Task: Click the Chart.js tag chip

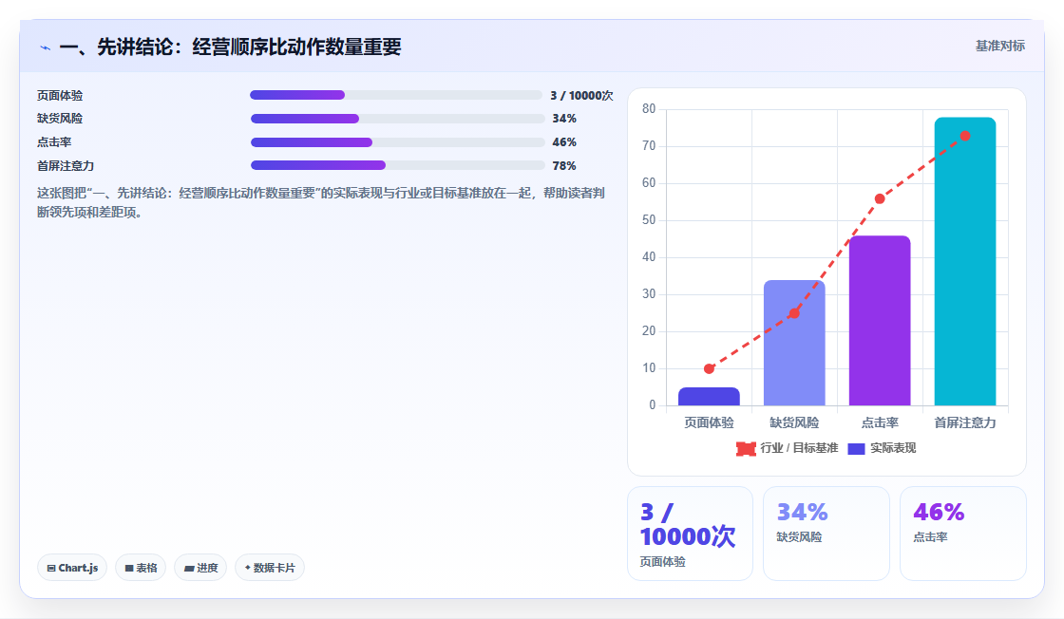Action: (x=72, y=568)
